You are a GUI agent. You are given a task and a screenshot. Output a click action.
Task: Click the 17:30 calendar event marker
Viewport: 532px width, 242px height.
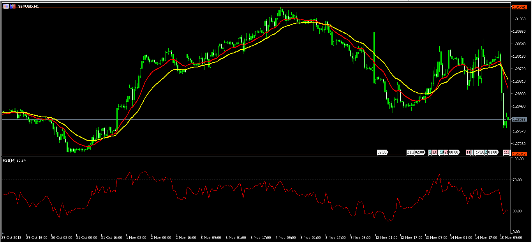tap(479, 152)
